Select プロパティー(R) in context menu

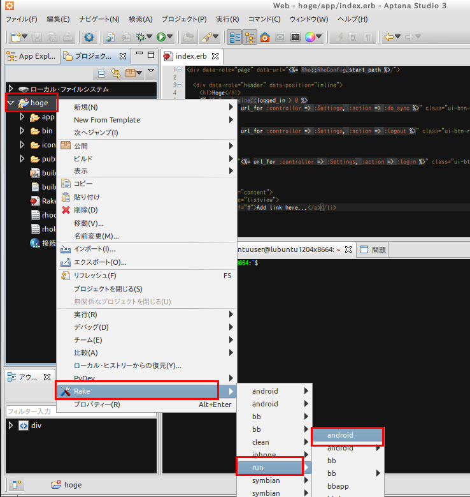point(147,404)
